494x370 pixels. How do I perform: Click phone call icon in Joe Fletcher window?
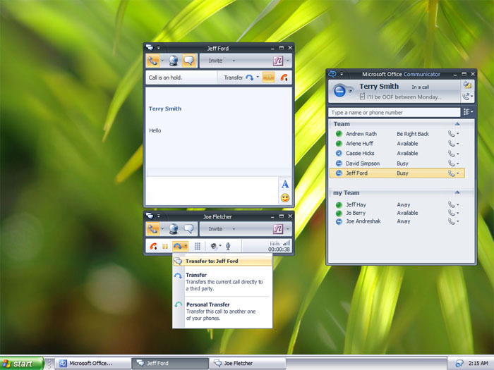pos(153,229)
